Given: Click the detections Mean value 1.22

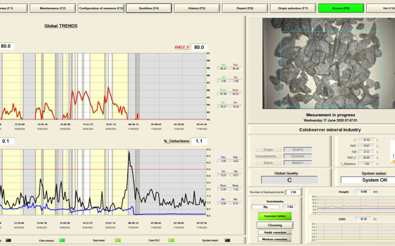Looking at the screenshot, I should [x=236, y=189].
